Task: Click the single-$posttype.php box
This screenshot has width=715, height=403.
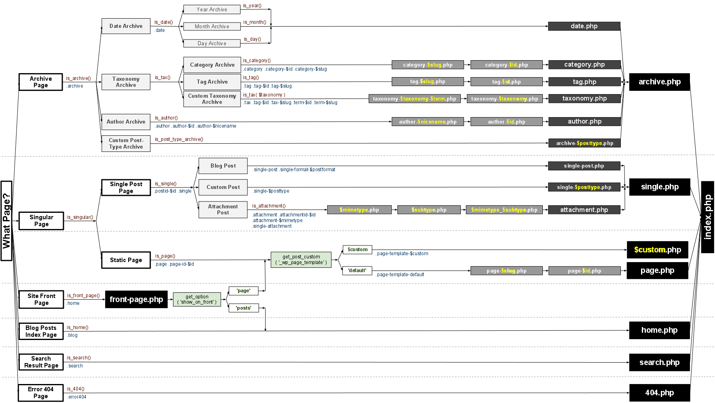Action: tap(584, 187)
